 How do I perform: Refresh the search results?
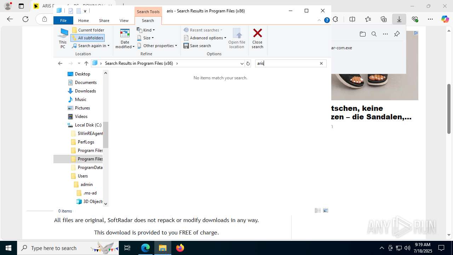(248, 63)
